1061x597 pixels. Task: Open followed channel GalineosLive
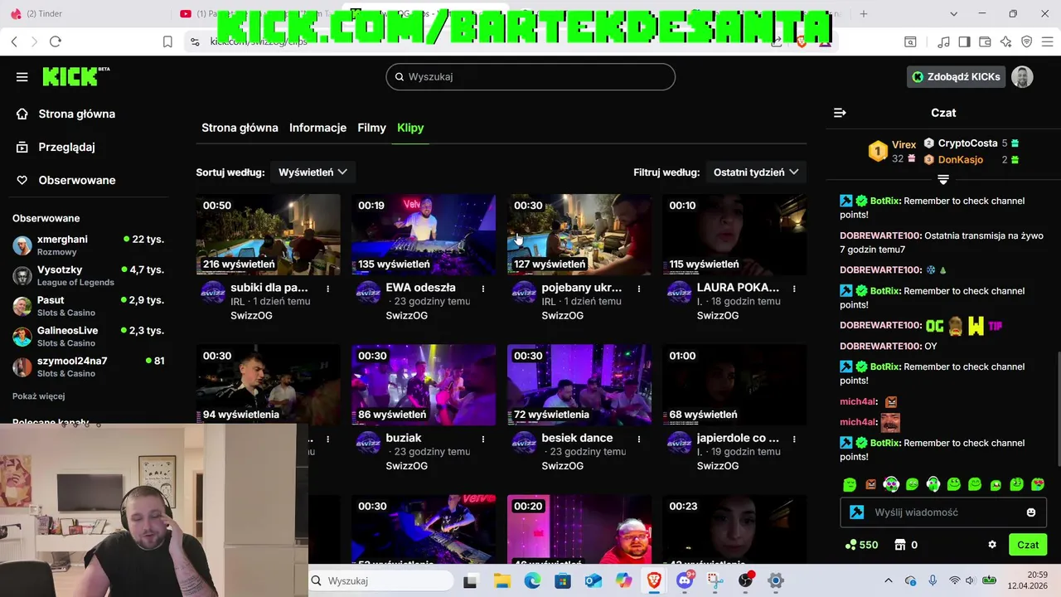[88, 336]
